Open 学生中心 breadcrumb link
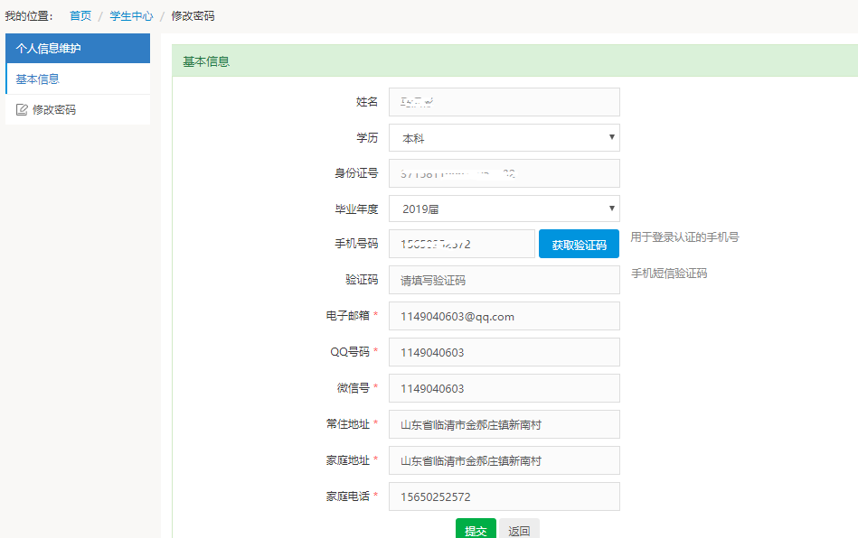 pyautogui.click(x=131, y=16)
